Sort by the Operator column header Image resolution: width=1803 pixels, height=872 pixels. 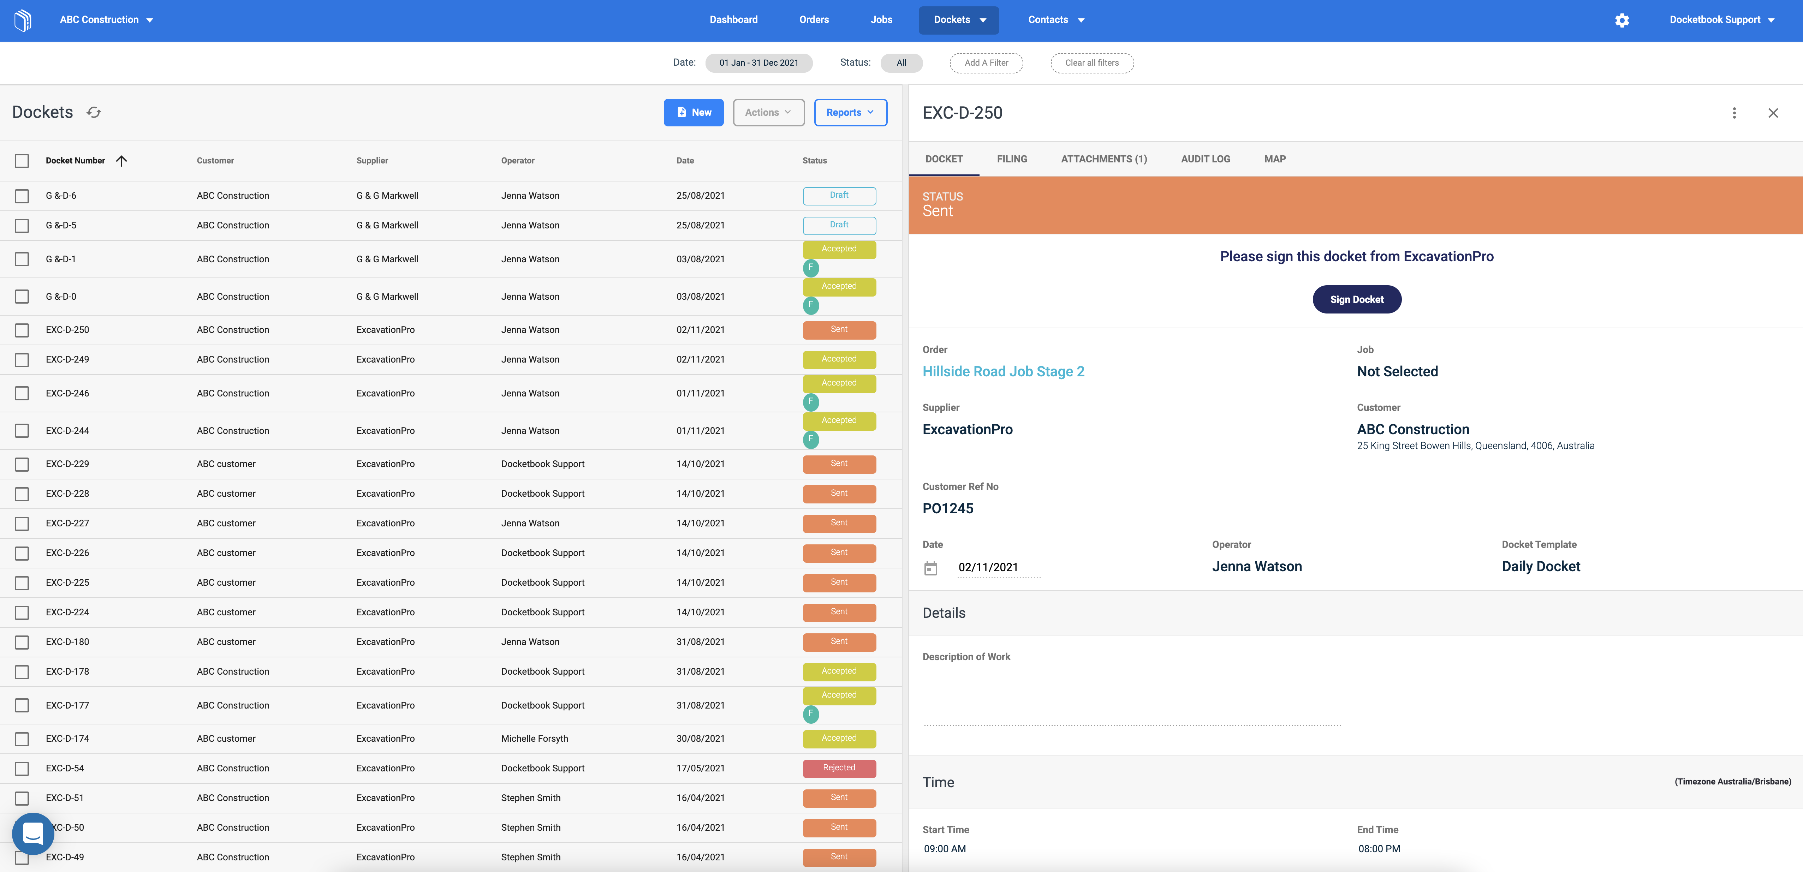coord(517,161)
